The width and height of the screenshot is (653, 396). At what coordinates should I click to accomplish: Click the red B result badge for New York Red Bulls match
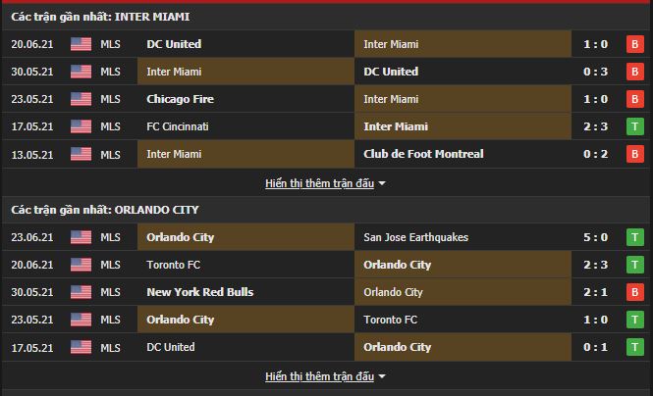[x=635, y=292]
